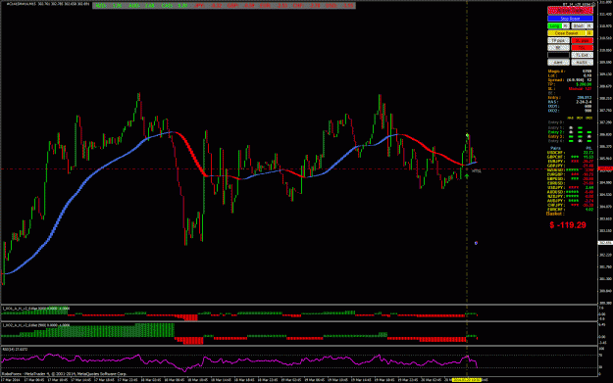613x383 pixels.
Task: Click the blue Stop Rogue button
Action: point(570,19)
